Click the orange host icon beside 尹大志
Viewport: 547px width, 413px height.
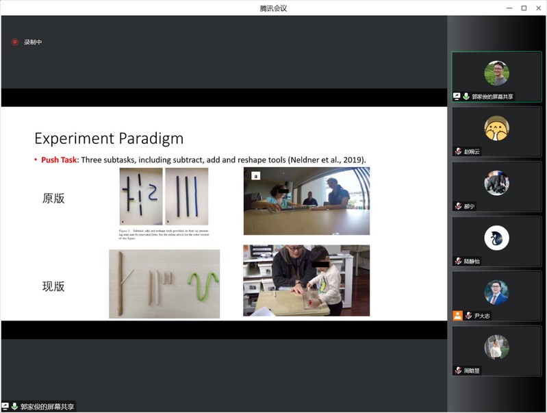click(457, 316)
